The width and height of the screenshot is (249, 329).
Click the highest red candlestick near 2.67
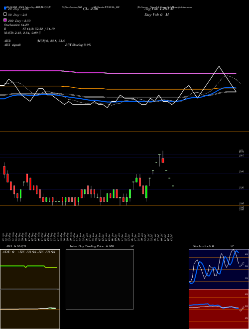point(163,161)
